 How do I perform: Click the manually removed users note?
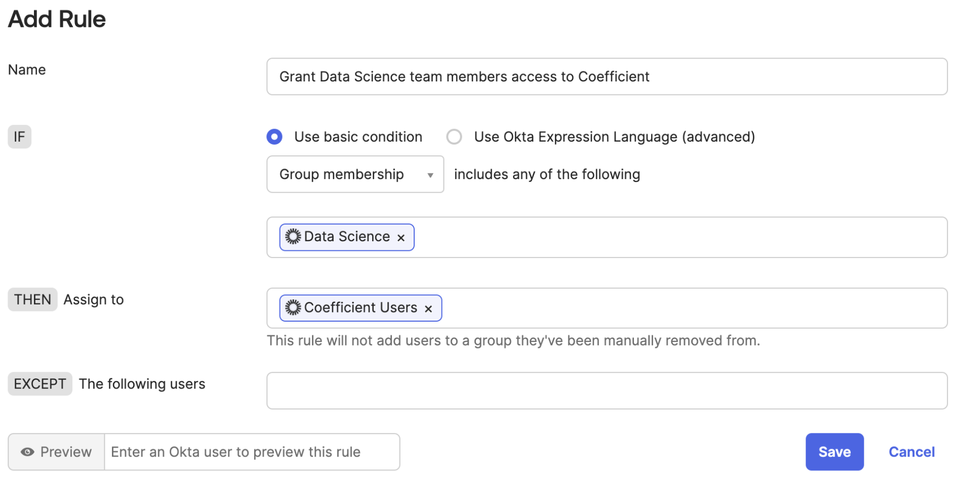coord(513,341)
